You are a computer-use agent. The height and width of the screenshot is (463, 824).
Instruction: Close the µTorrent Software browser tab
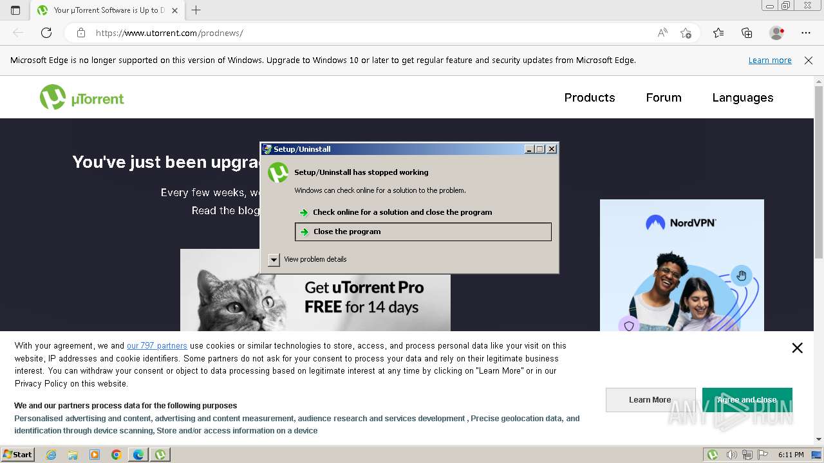tap(174, 10)
